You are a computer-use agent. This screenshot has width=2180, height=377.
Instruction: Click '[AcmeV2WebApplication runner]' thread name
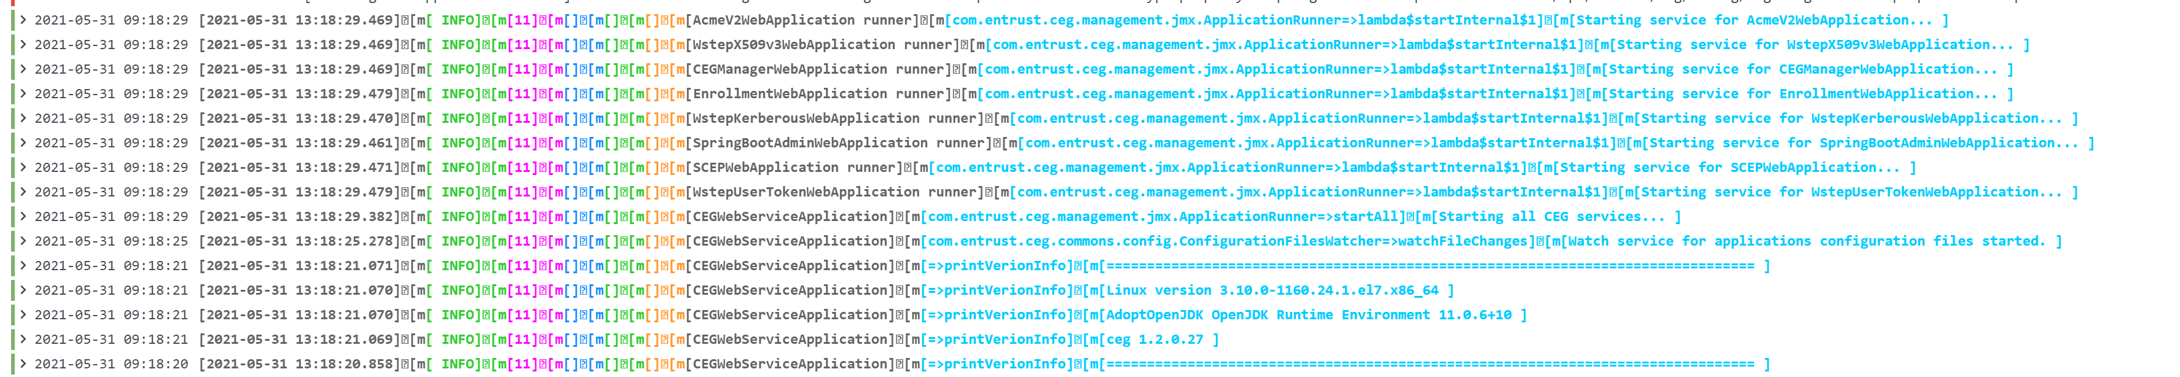802,20
